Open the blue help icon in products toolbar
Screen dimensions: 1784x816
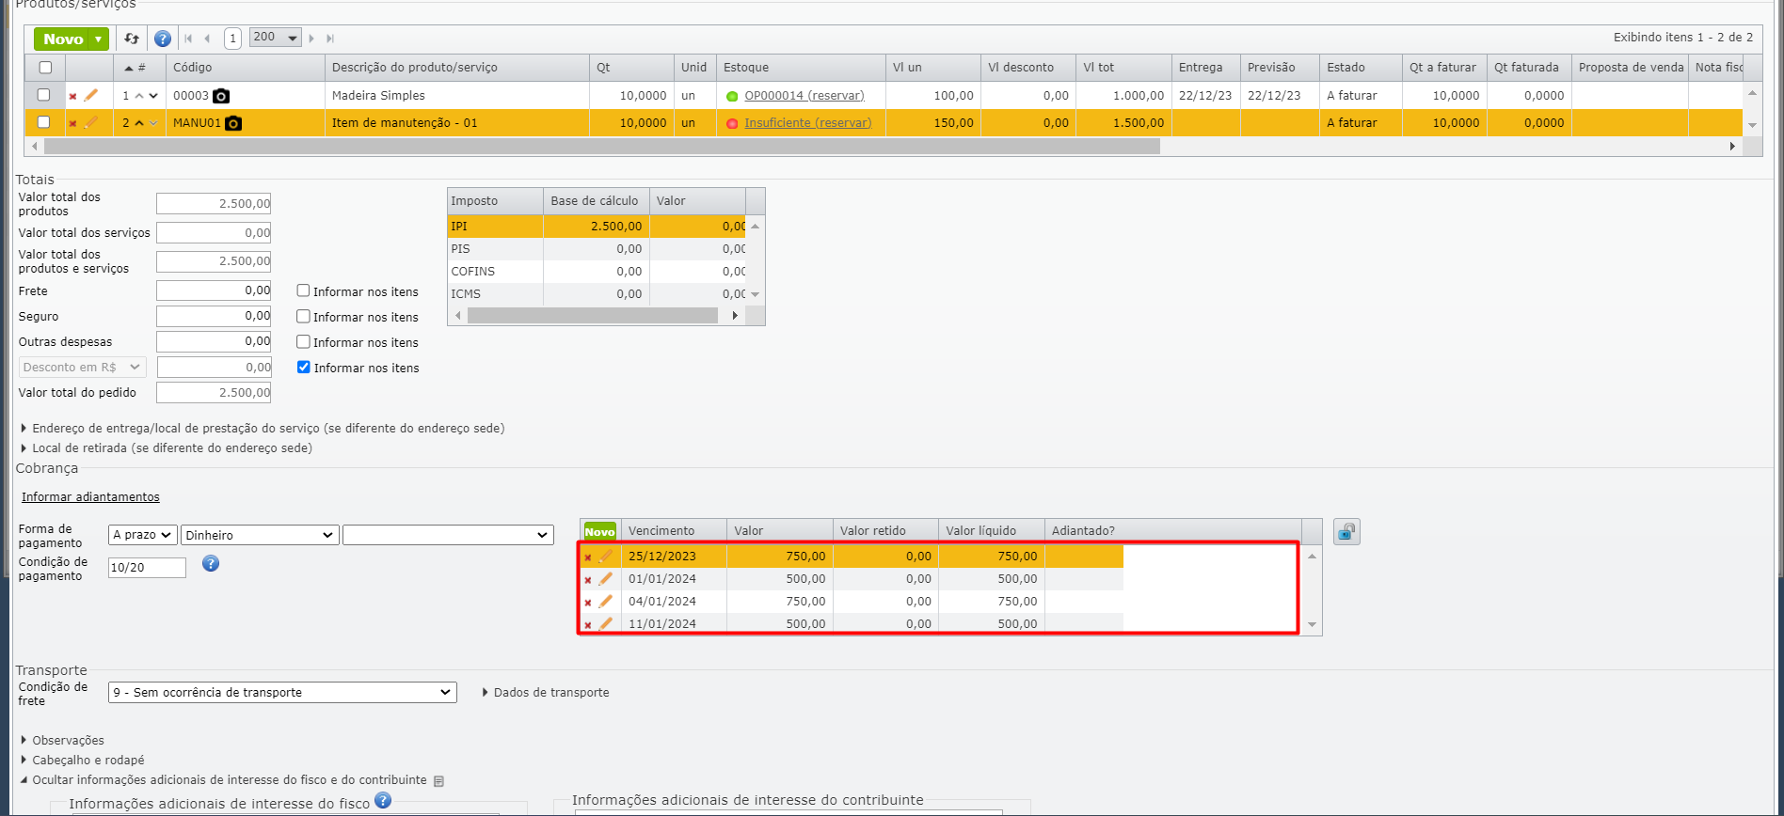click(x=163, y=39)
